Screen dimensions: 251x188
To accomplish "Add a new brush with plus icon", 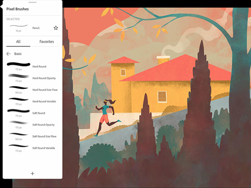I will click(33, 173).
